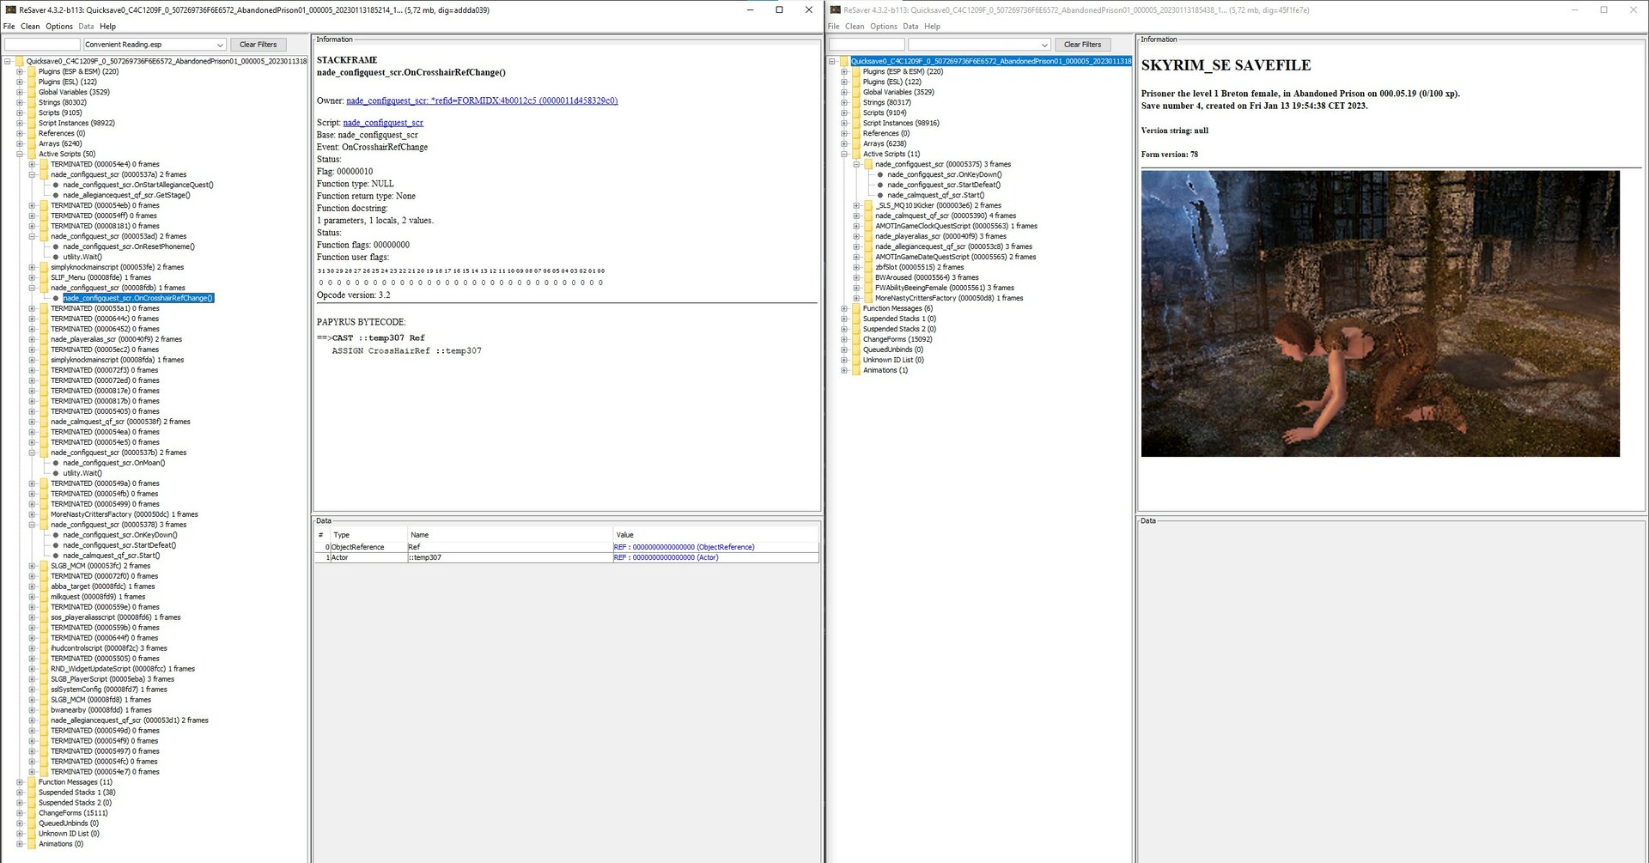Click folder icon of bwanearby (00008fdd)
Image resolution: width=1649 pixels, height=863 pixels.
point(43,710)
